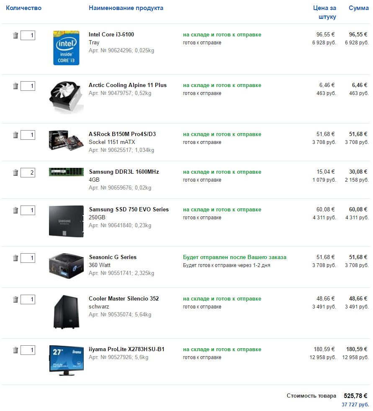Click the Seasonic G Series product name
373x411 pixels.
(x=113, y=257)
